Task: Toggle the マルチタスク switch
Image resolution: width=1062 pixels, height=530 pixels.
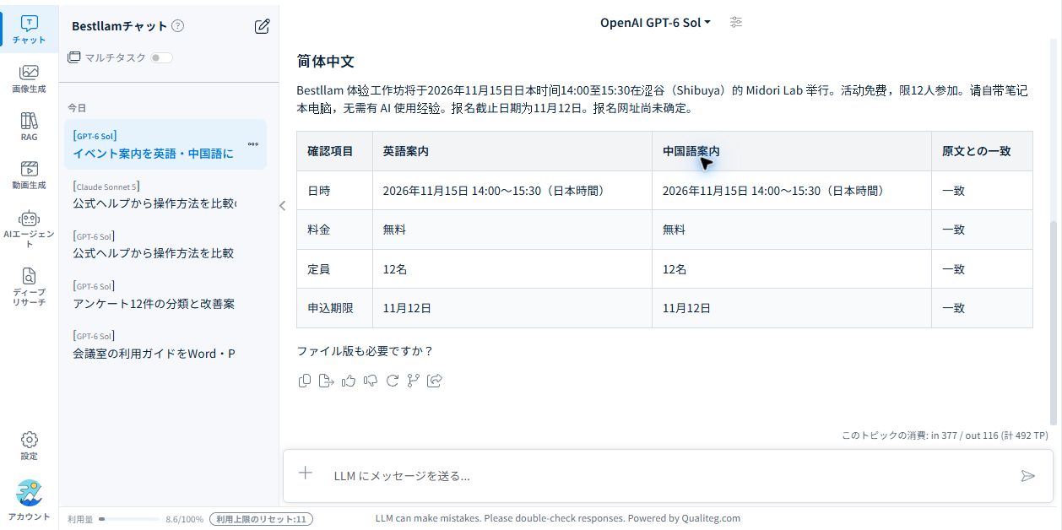Action: coord(161,57)
